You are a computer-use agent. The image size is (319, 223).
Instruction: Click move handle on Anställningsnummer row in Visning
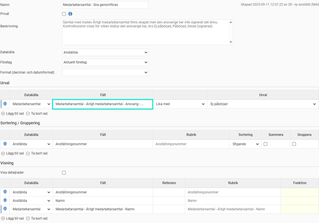(5, 192)
